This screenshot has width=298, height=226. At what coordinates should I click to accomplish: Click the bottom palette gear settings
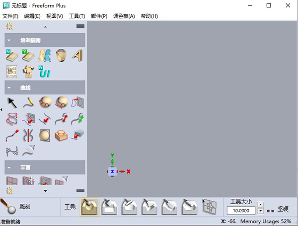(10, 190)
